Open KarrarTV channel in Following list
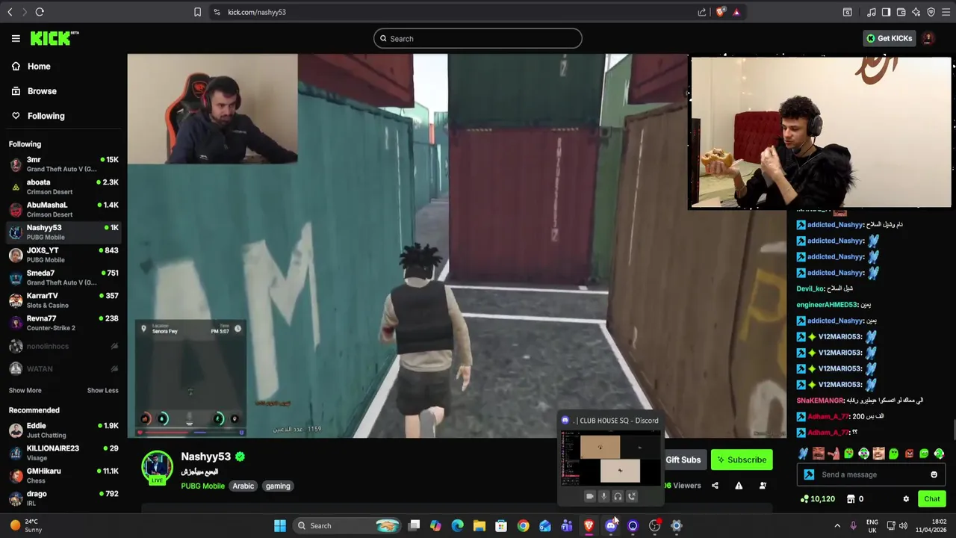This screenshot has height=538, width=956. tap(63, 300)
